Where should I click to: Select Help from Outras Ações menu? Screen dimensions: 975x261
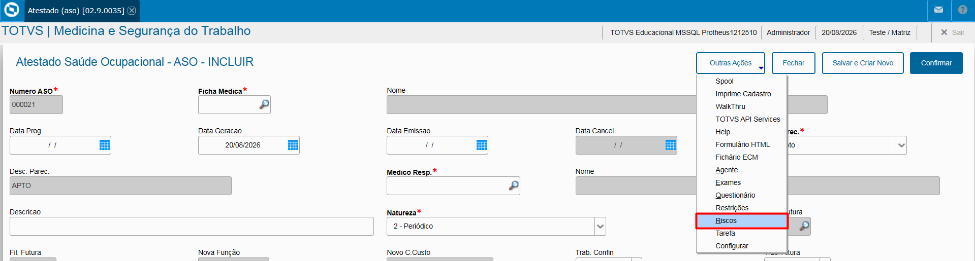click(x=742, y=132)
